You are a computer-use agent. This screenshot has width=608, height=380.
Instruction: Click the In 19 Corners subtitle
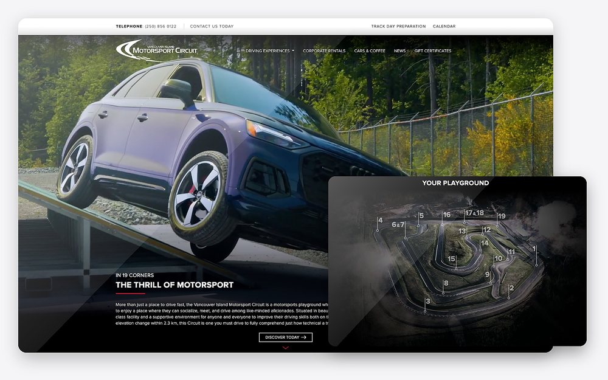tap(134, 275)
